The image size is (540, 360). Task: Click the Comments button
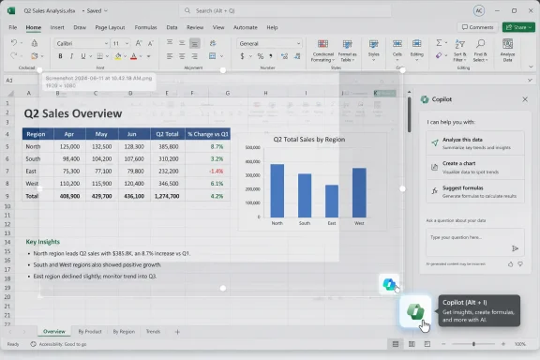click(x=477, y=27)
